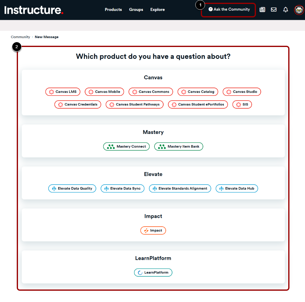Select Canvas LMS as your product
The height and width of the screenshot is (302, 305).
point(63,92)
